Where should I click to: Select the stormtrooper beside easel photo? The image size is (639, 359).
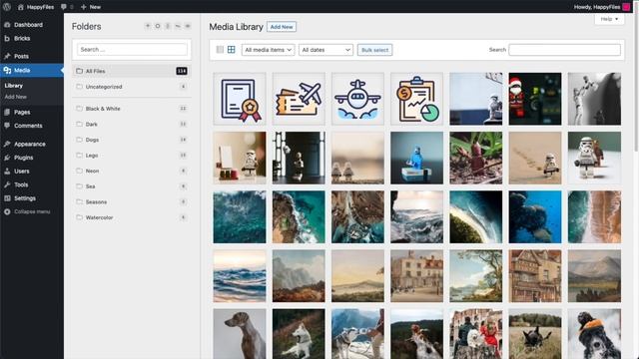(x=240, y=158)
